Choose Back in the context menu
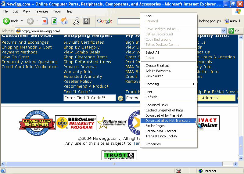The width and height of the screenshot is (244, 174). coord(169,16)
